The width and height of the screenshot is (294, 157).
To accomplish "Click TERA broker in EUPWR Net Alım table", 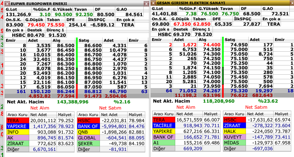I will [18, 121].
